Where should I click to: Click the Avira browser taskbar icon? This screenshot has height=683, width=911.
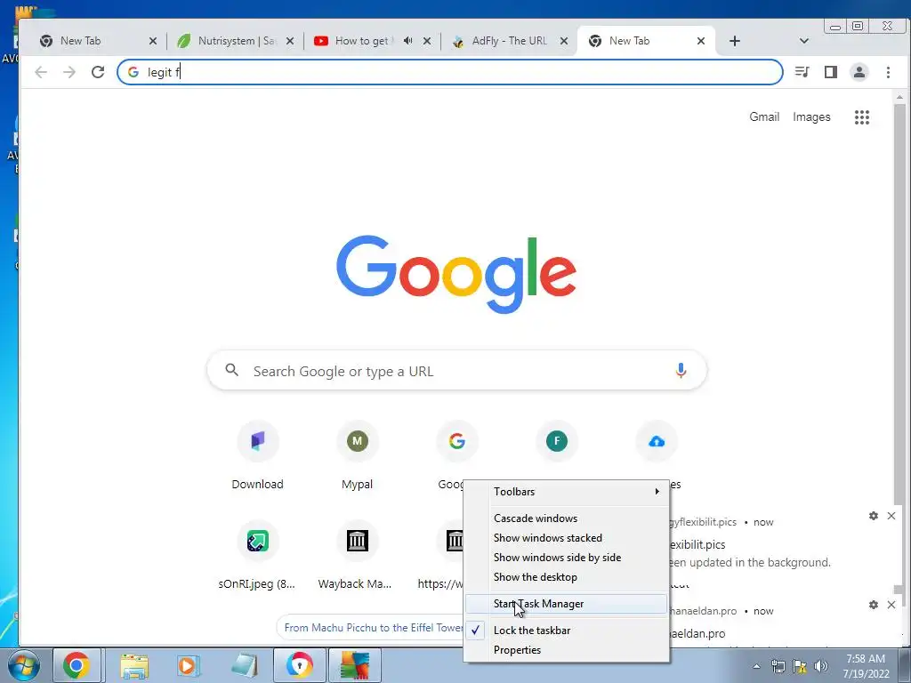pyautogui.click(x=299, y=665)
